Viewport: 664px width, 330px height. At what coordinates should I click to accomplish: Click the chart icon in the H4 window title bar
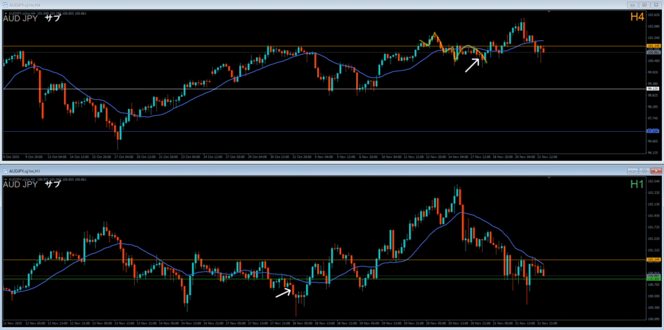[x=5, y=5]
